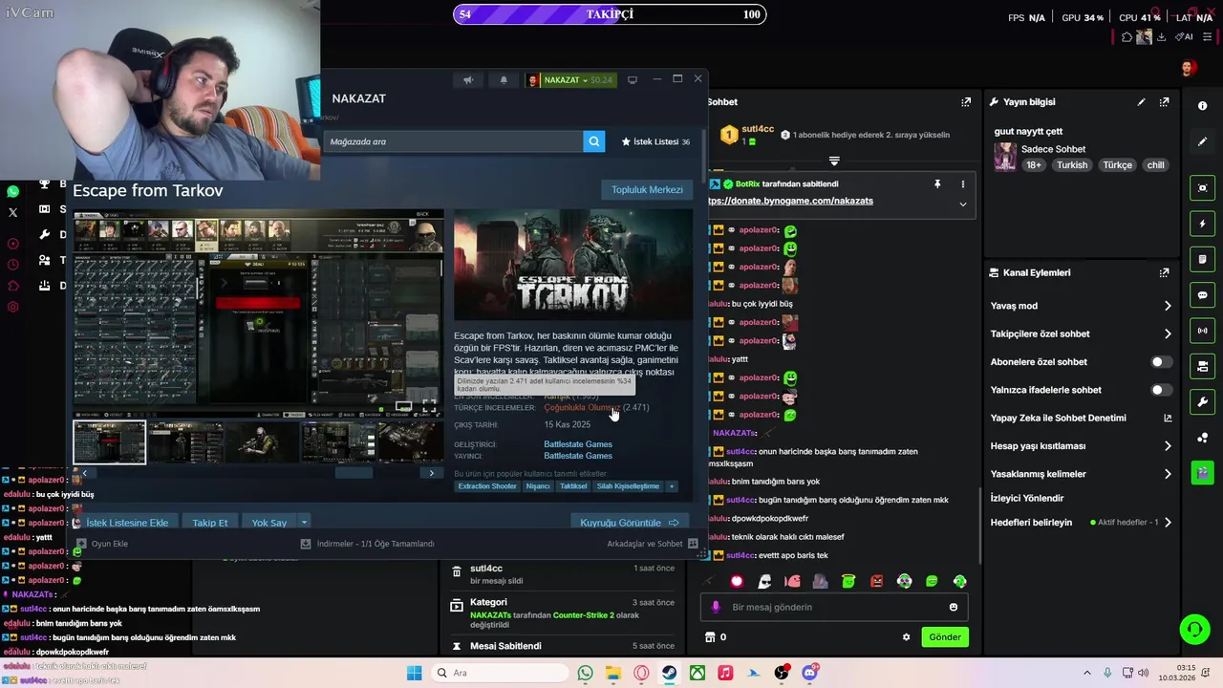This screenshot has width=1223, height=688.
Task: Expand Hesap yaşı kısıtlaması
Action: [x=1168, y=446]
